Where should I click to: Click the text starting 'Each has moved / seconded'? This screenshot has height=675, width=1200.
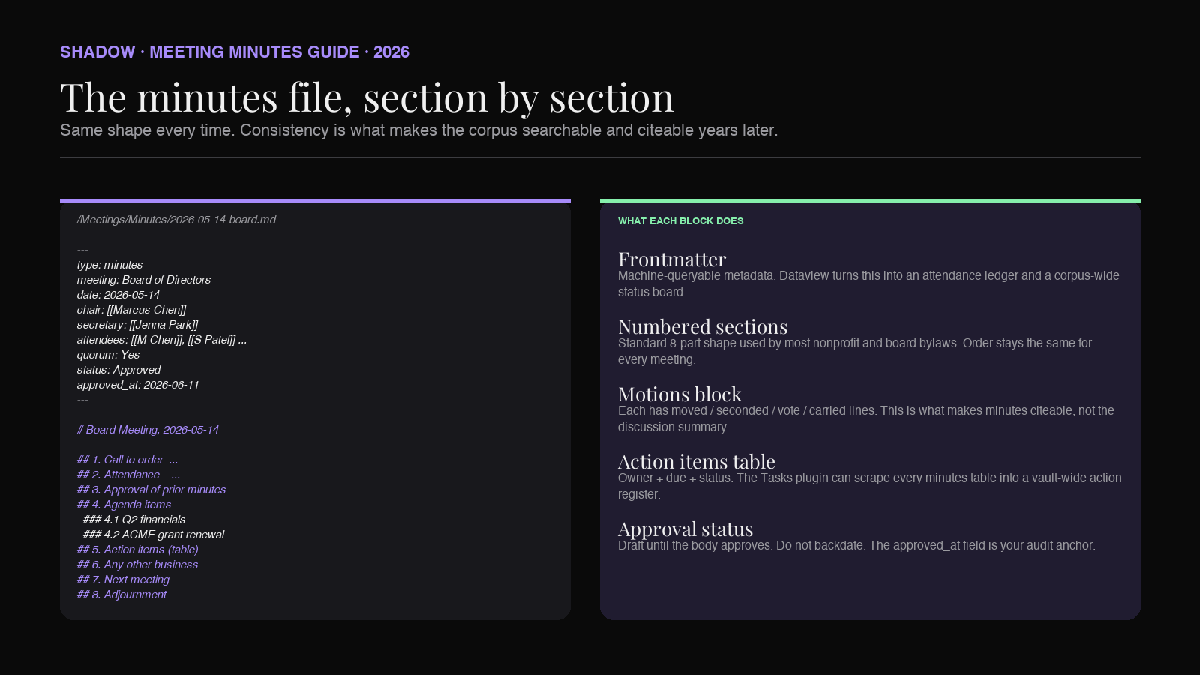tap(866, 418)
